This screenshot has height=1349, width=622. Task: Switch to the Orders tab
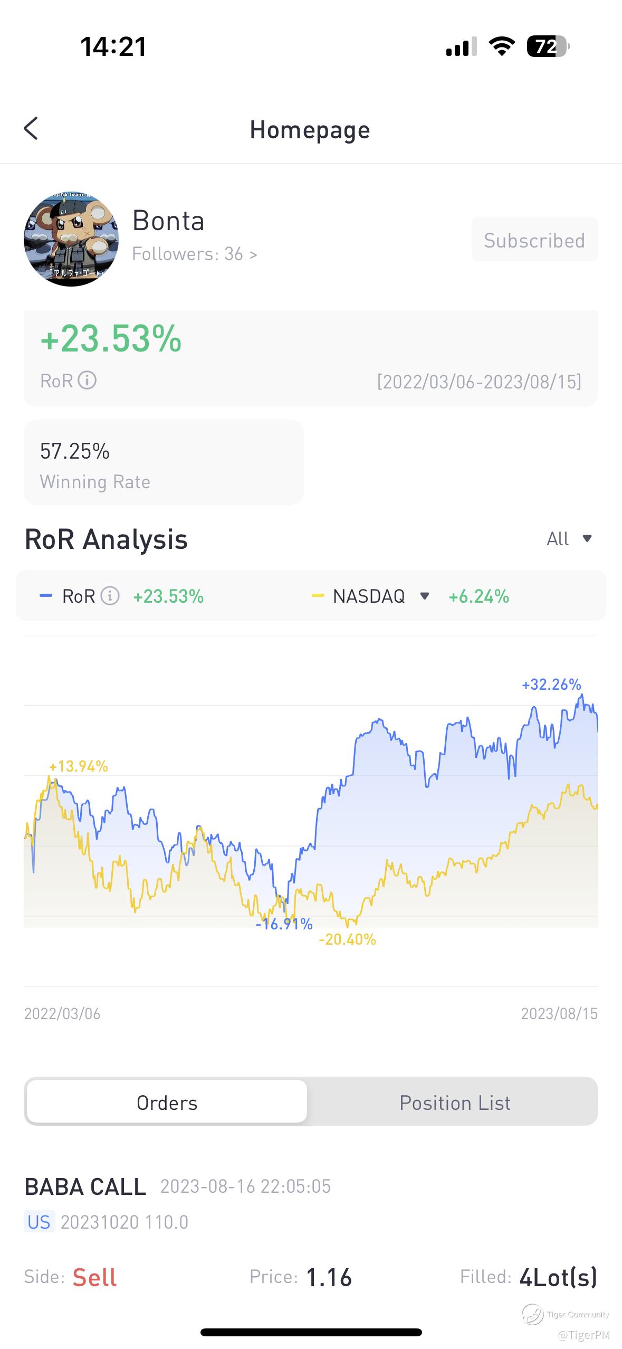167,1103
